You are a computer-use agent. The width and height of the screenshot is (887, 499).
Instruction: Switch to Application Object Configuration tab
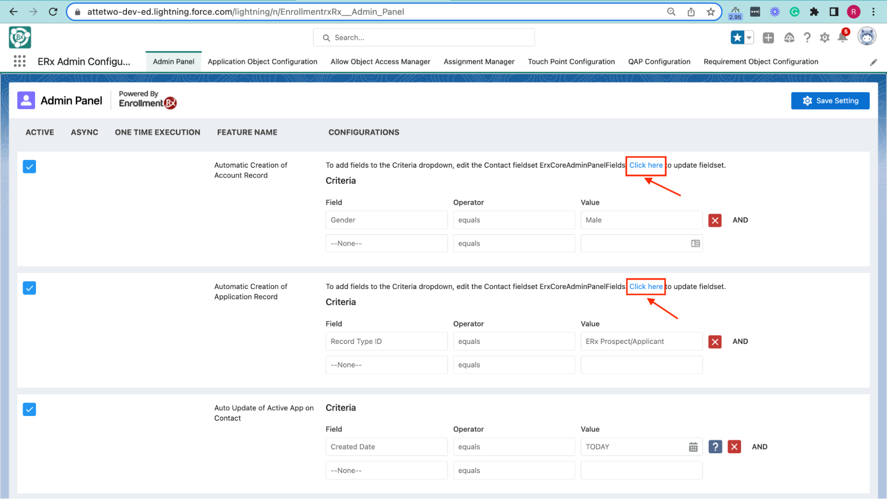pyautogui.click(x=262, y=62)
